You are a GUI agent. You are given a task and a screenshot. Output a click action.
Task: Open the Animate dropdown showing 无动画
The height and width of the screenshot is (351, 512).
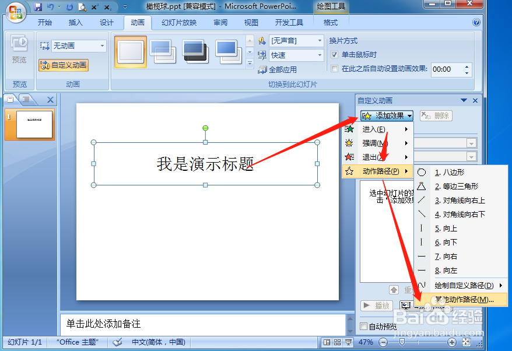pos(79,45)
